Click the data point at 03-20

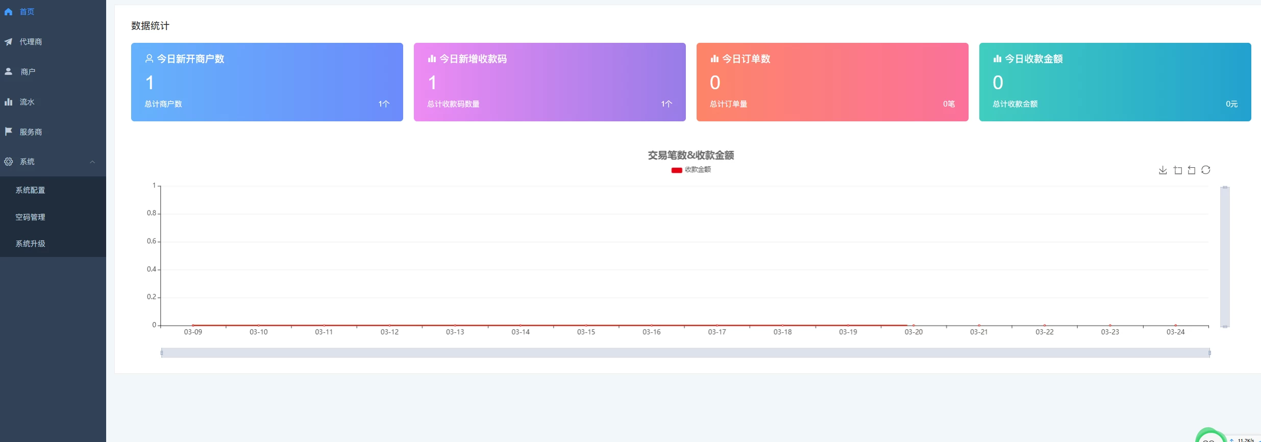click(913, 325)
